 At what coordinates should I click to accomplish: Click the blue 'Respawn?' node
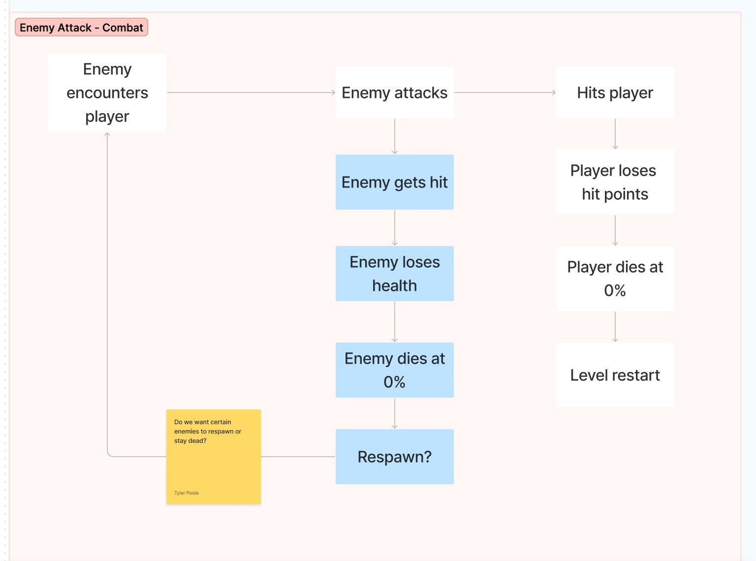pyautogui.click(x=395, y=457)
